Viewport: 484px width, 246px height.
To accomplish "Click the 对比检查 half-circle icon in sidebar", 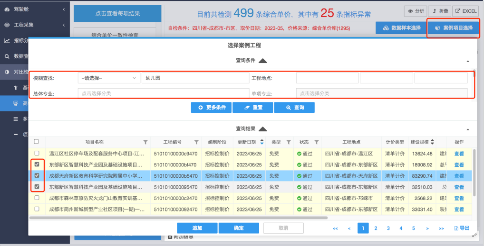I will pyautogui.click(x=7, y=72).
